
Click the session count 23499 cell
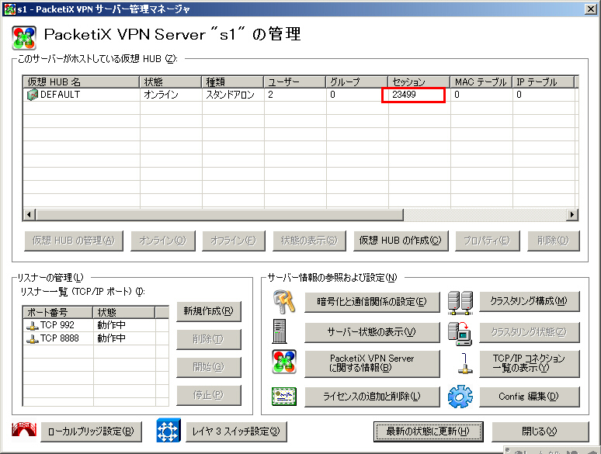[413, 95]
